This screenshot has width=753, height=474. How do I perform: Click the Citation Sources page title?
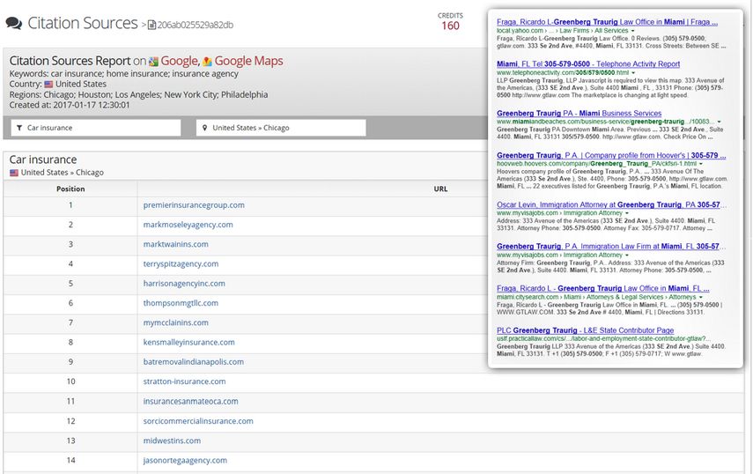(x=83, y=23)
